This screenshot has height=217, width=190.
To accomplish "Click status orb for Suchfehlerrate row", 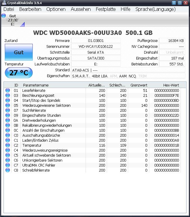I will 8,110.
